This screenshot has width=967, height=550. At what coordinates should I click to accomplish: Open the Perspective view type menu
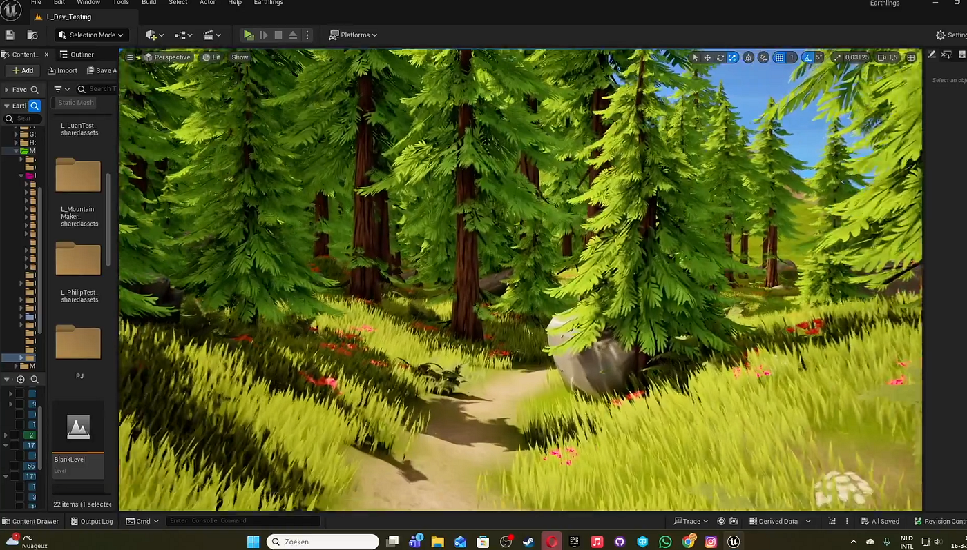167,57
